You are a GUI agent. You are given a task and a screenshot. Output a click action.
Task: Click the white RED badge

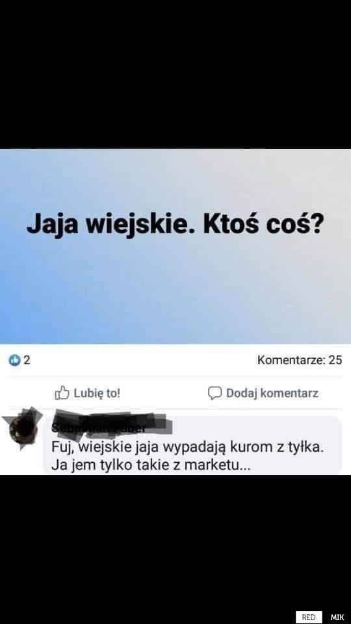(309, 617)
